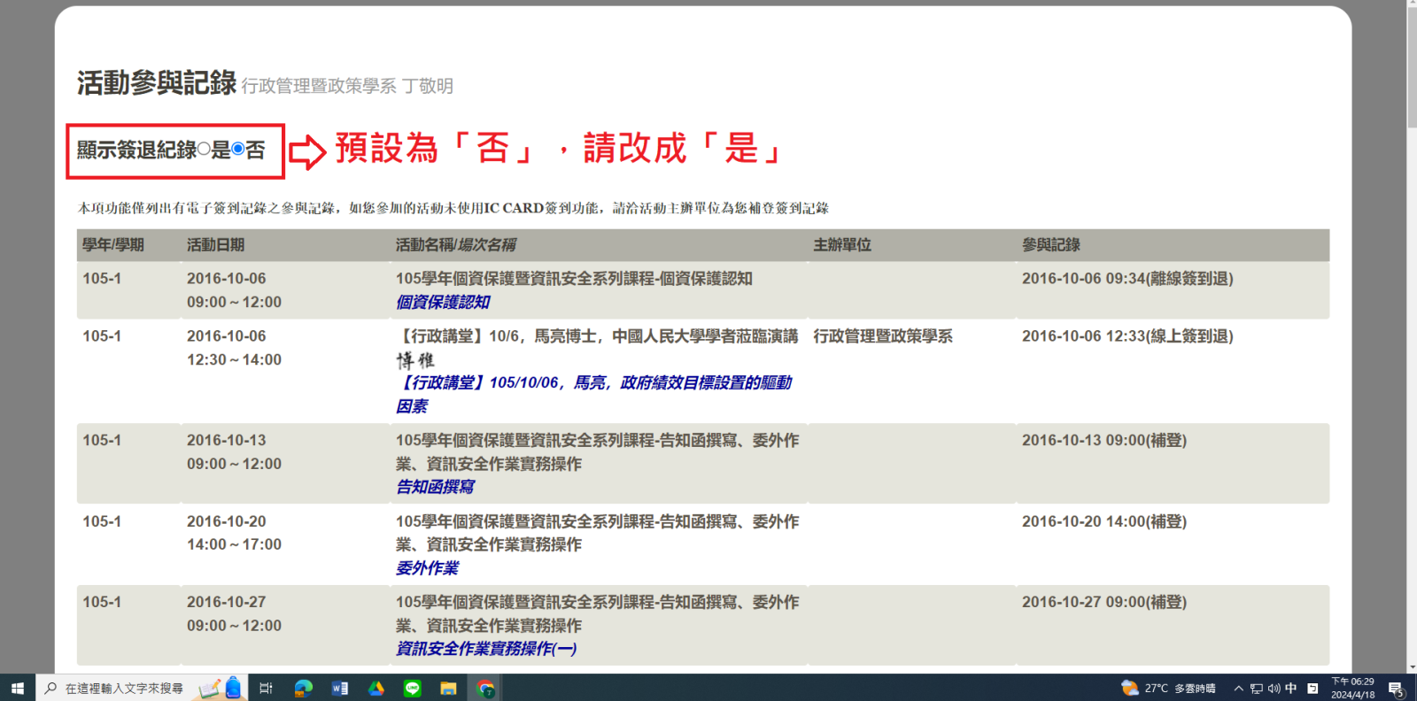Open Task View from the taskbar
Screen dimensions: 1417x701
tap(266, 688)
